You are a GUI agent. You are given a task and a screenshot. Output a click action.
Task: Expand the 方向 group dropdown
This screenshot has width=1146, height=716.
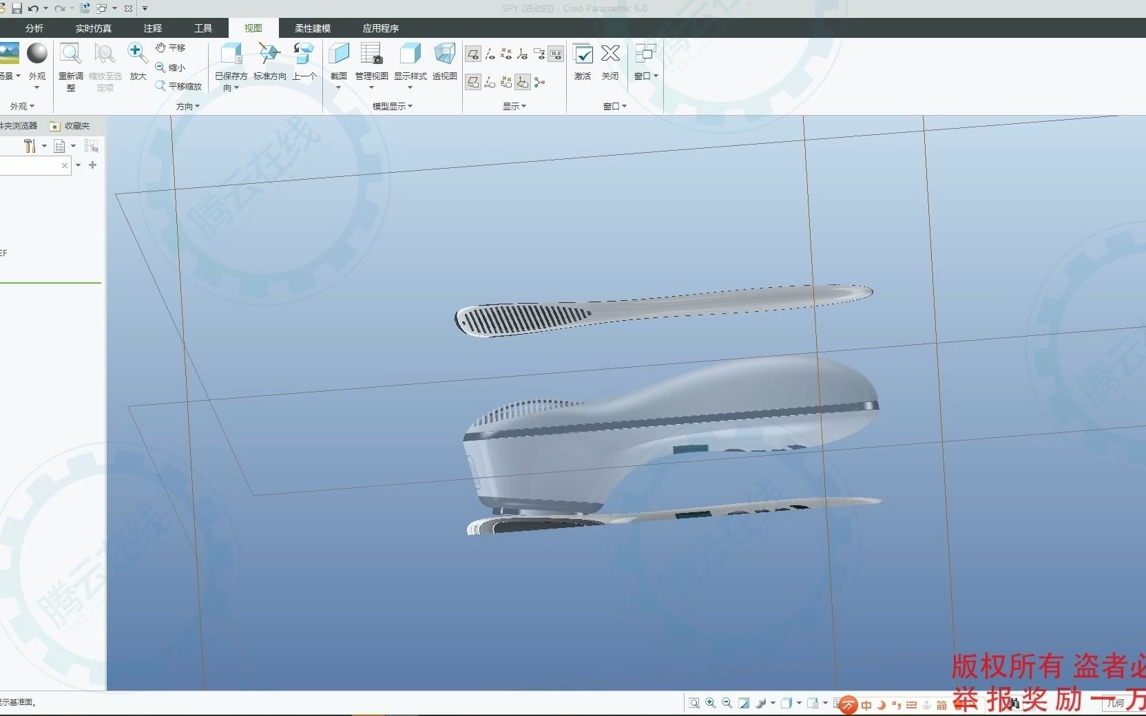tap(188, 107)
